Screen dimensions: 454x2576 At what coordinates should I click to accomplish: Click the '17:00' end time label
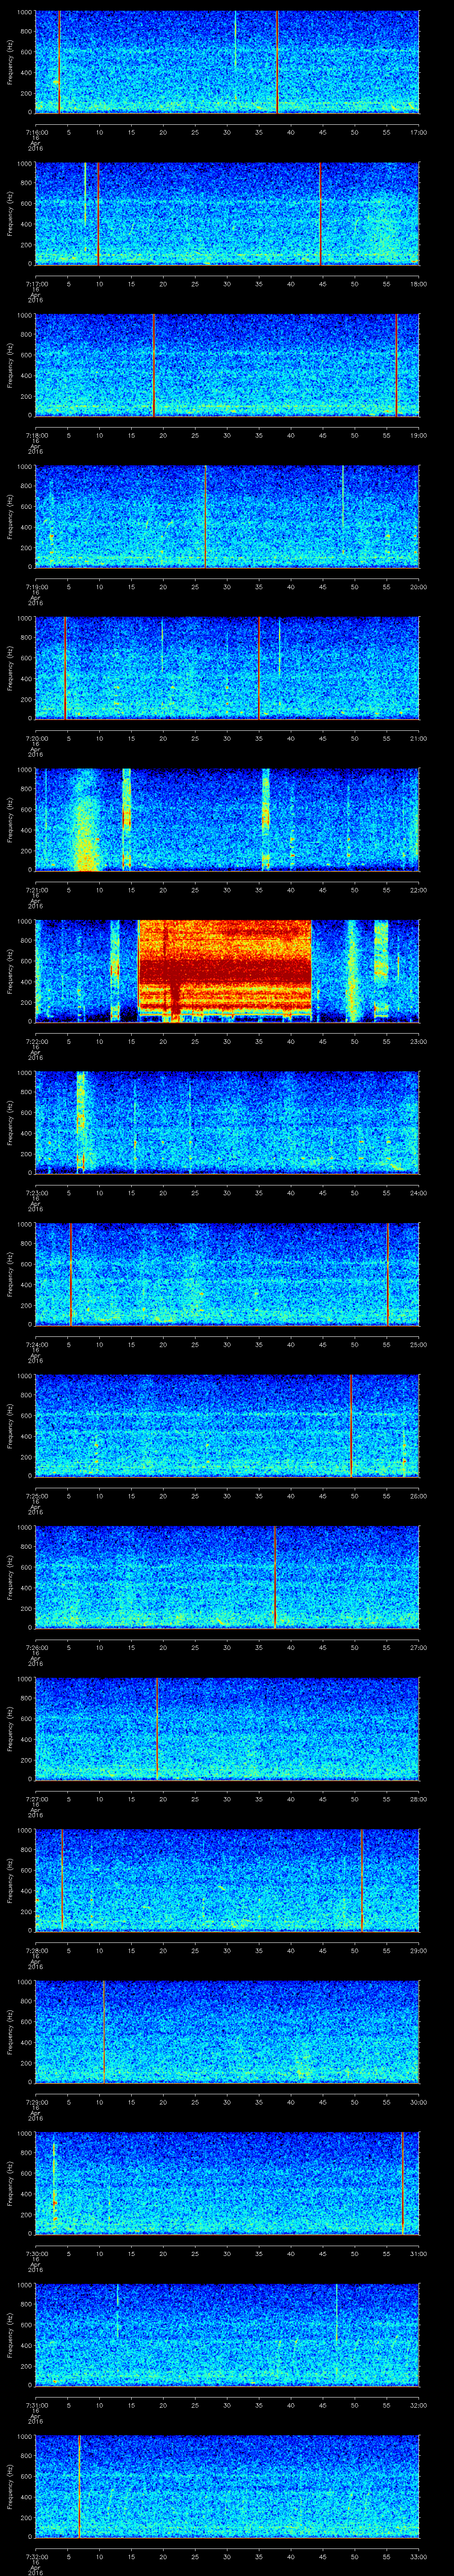click(419, 132)
